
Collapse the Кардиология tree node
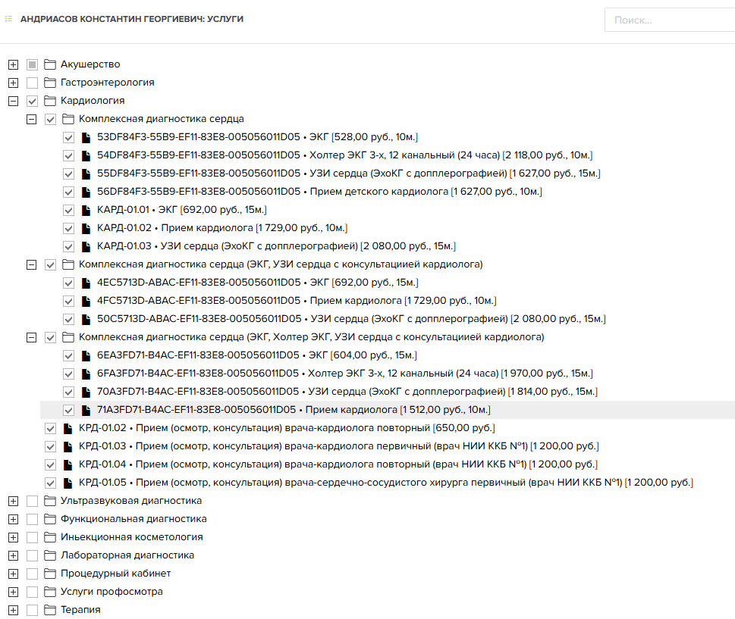pyautogui.click(x=13, y=101)
